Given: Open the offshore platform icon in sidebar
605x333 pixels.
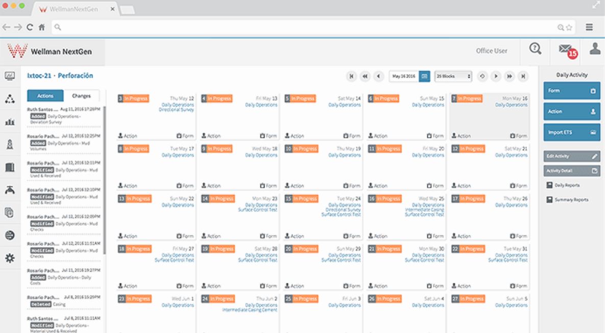Looking at the screenshot, I should 10,189.
